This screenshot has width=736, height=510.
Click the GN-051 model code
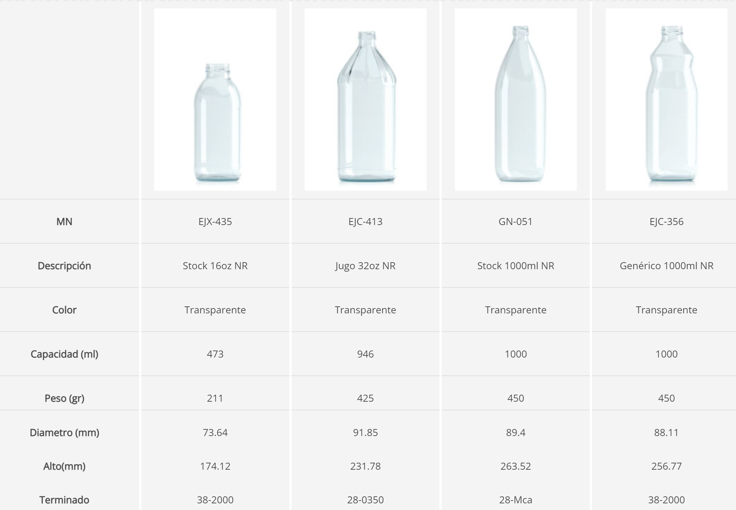tap(516, 222)
